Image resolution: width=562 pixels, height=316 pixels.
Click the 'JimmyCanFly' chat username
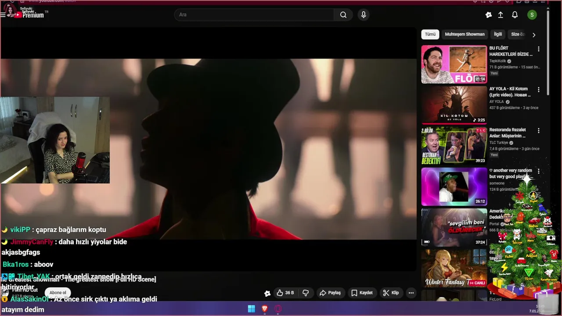pos(32,242)
